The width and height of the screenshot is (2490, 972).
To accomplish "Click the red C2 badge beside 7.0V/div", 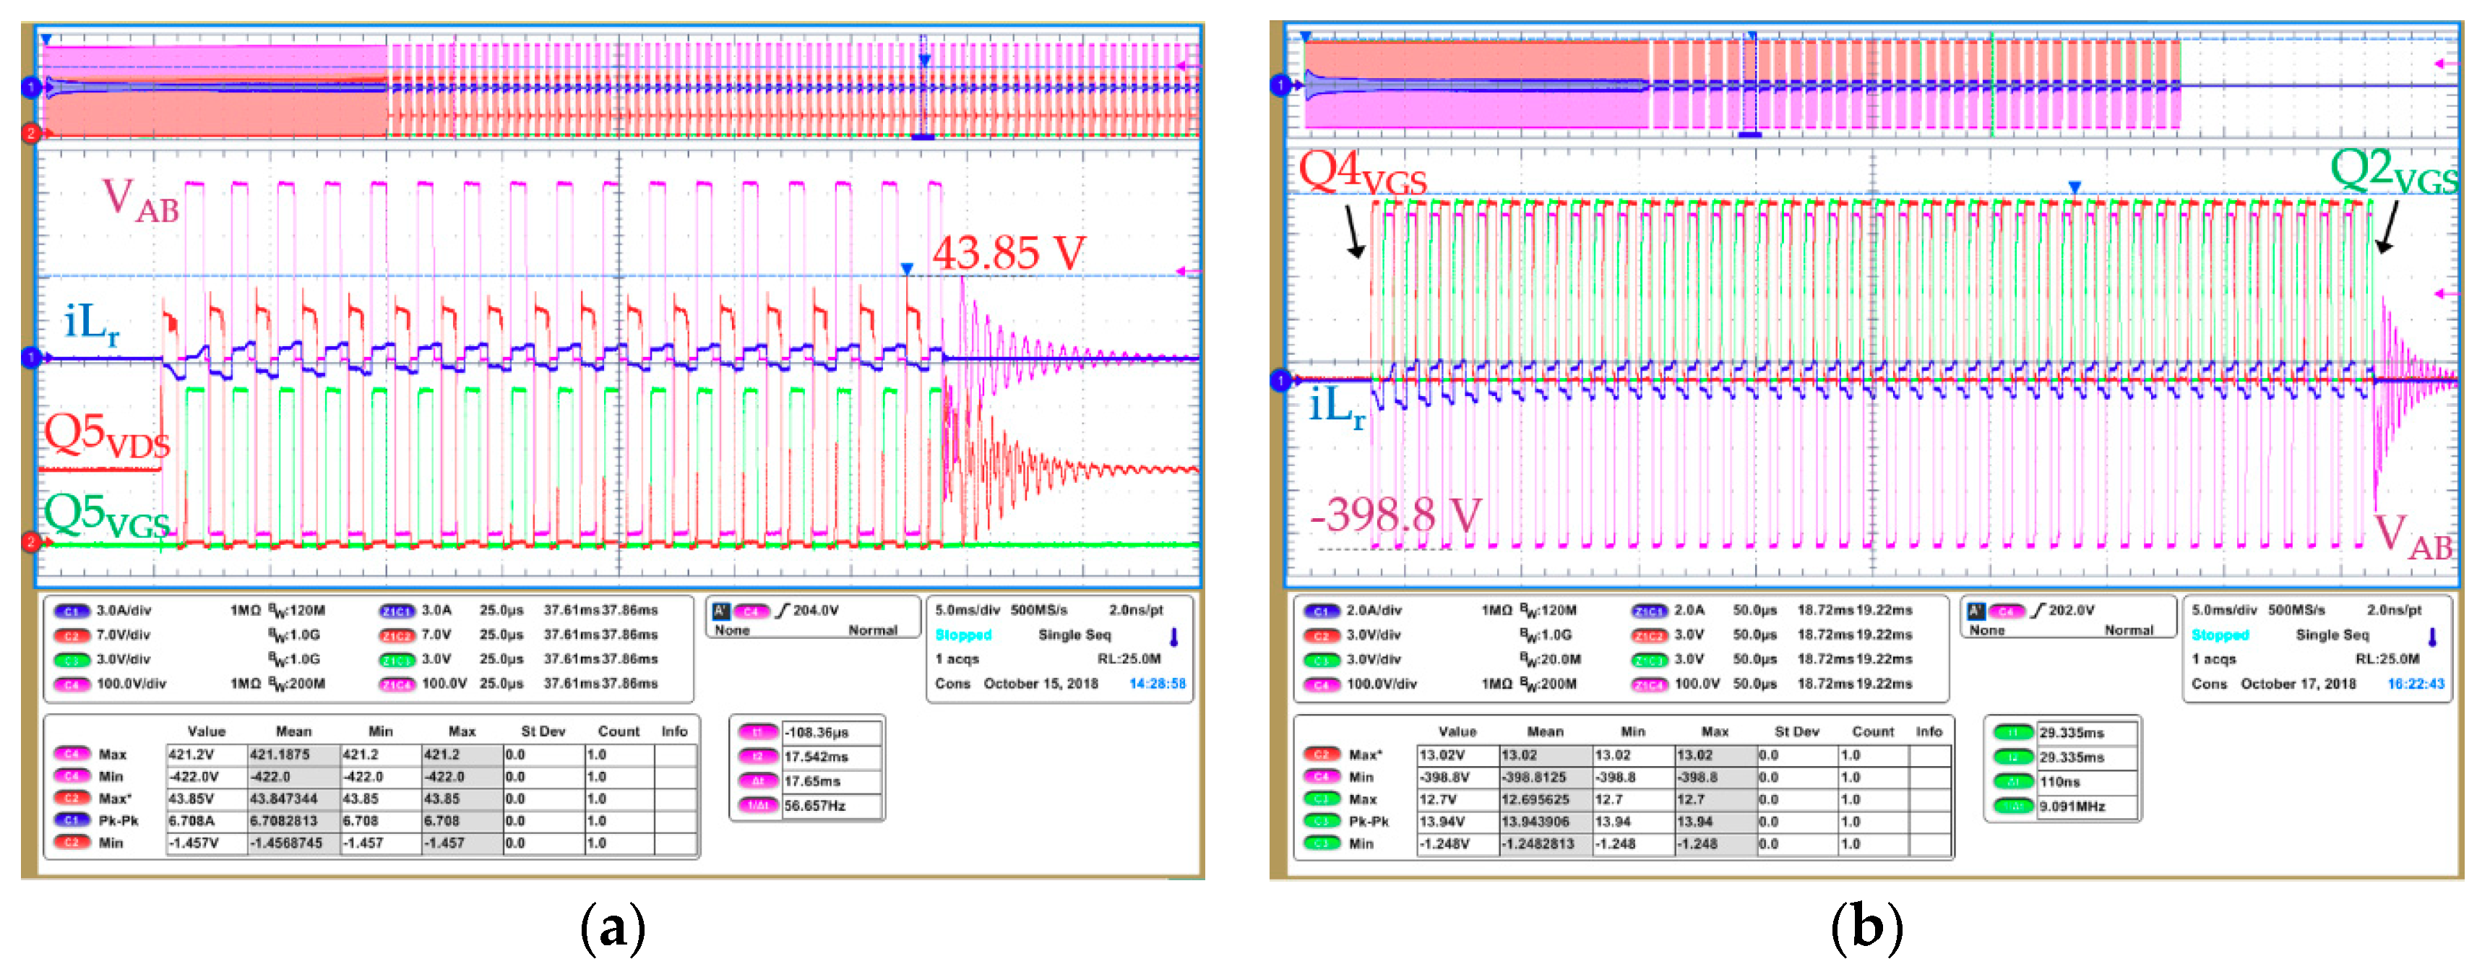I will (72, 635).
